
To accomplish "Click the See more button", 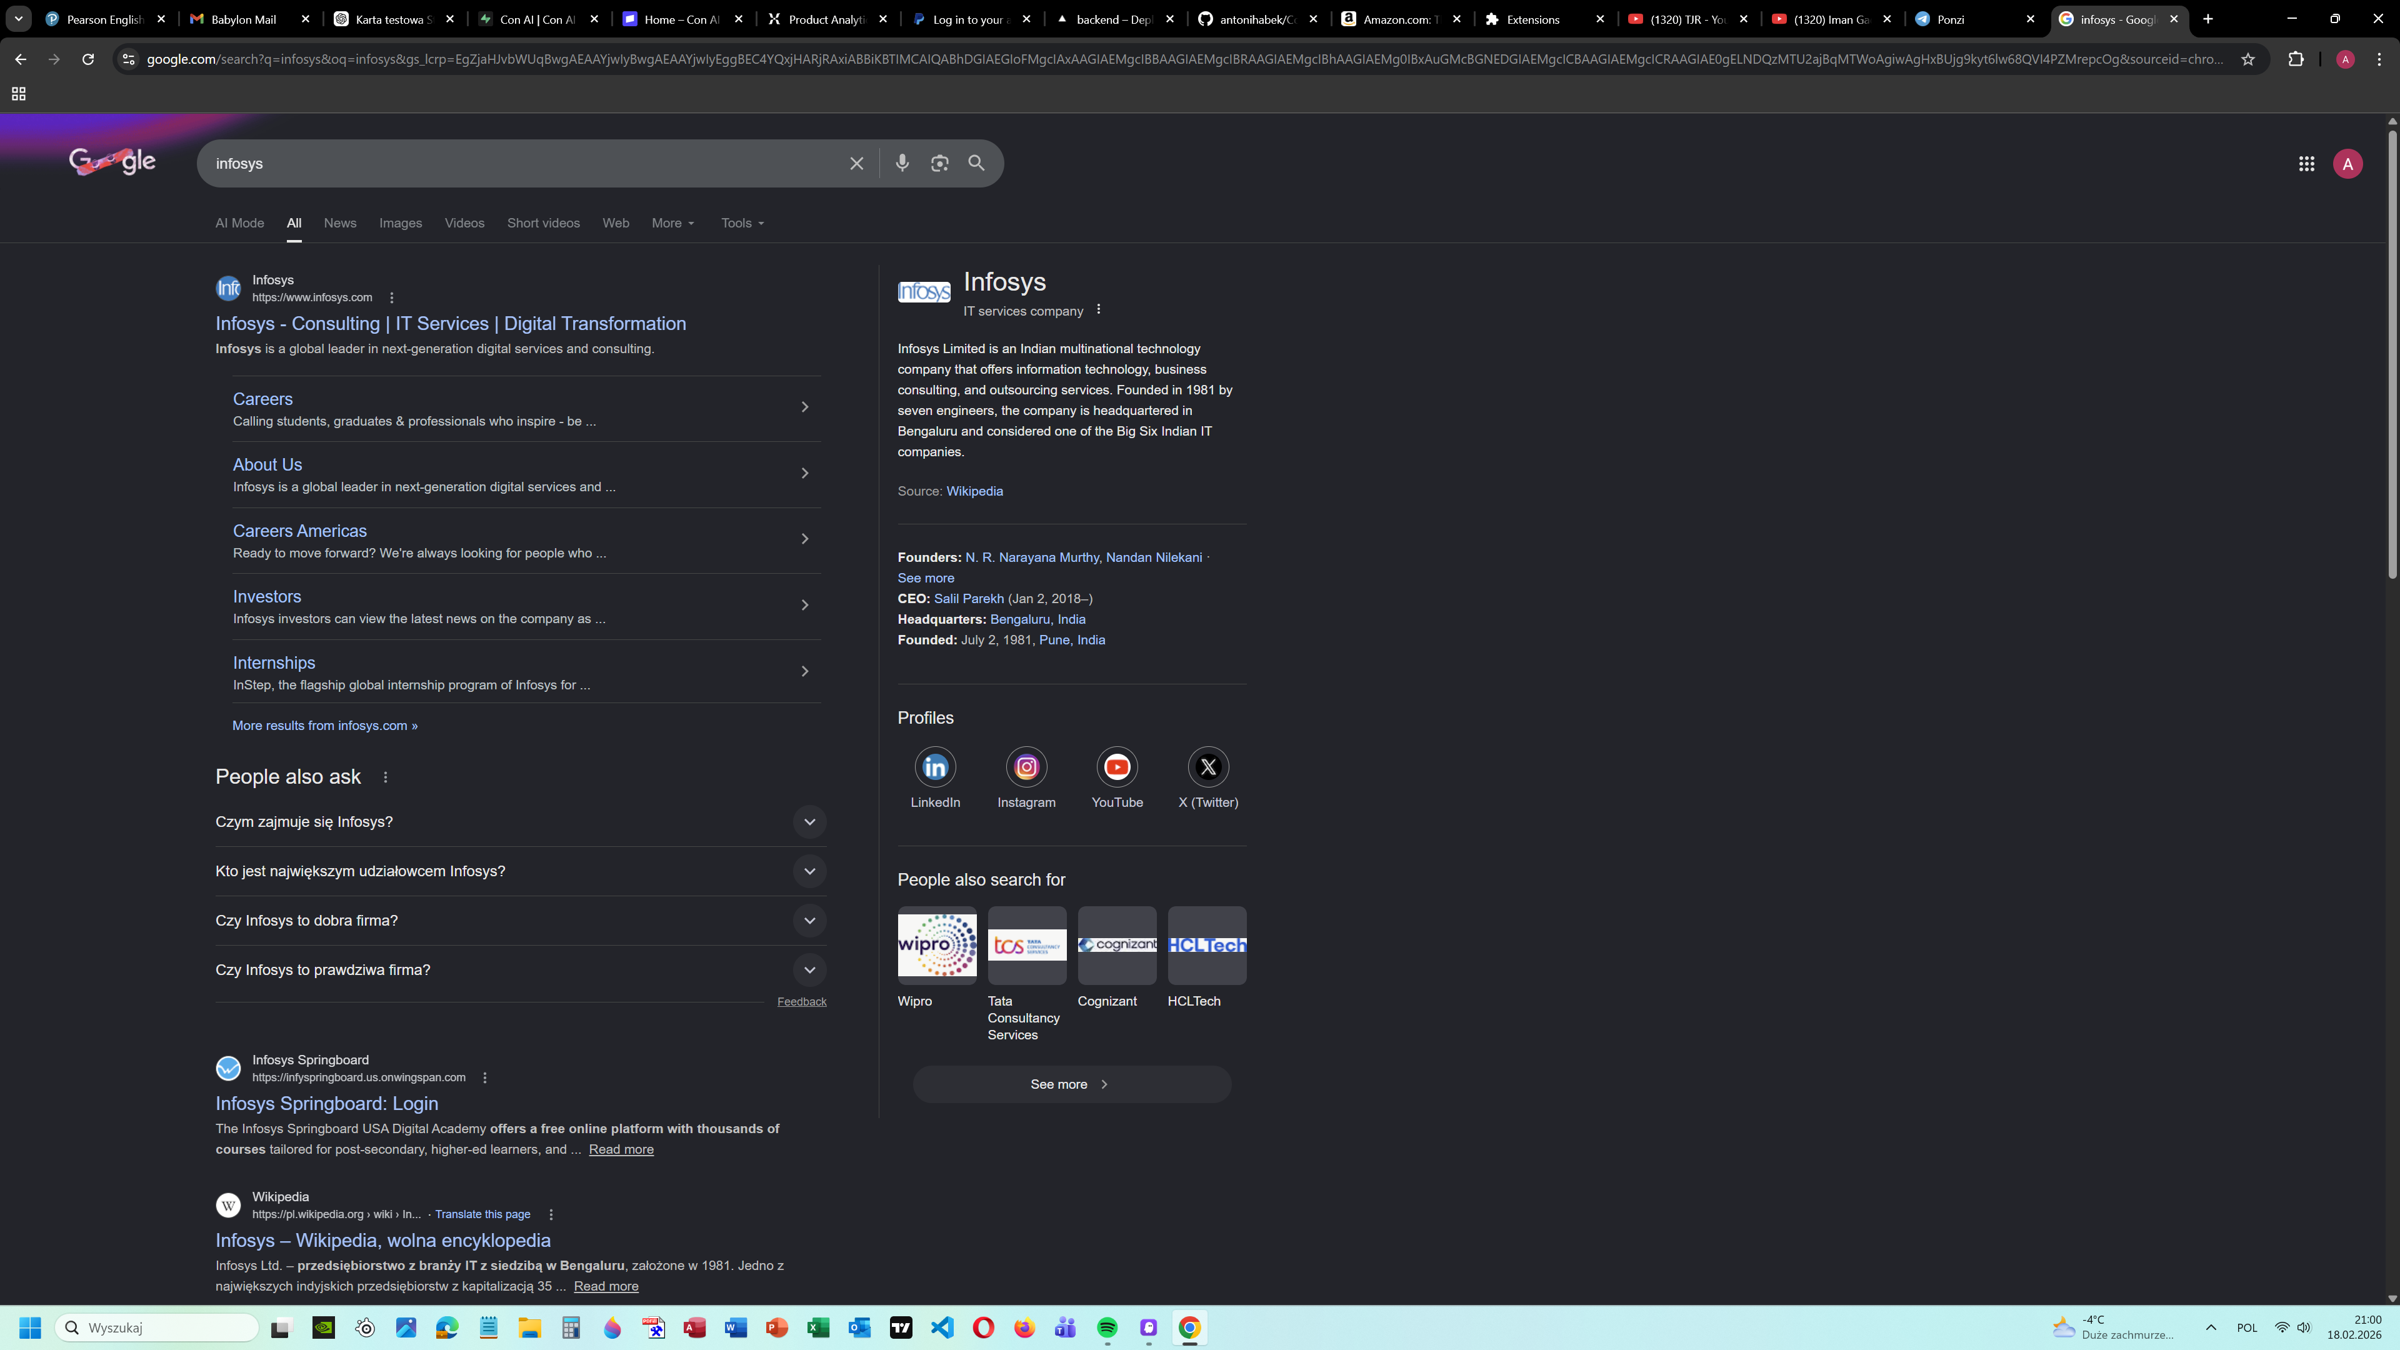I will pyautogui.click(x=1071, y=1084).
